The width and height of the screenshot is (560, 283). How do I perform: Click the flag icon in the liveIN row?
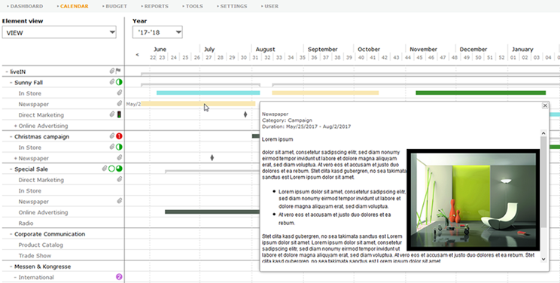[x=118, y=71]
